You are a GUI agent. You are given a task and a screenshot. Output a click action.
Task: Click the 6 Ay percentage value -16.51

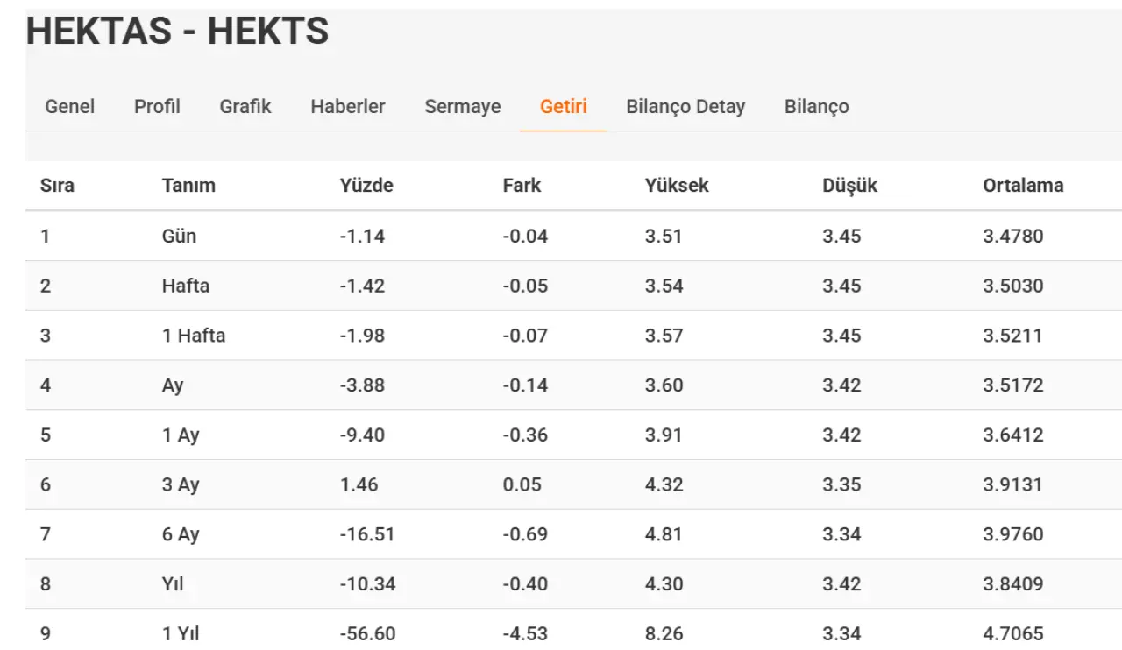coord(367,534)
